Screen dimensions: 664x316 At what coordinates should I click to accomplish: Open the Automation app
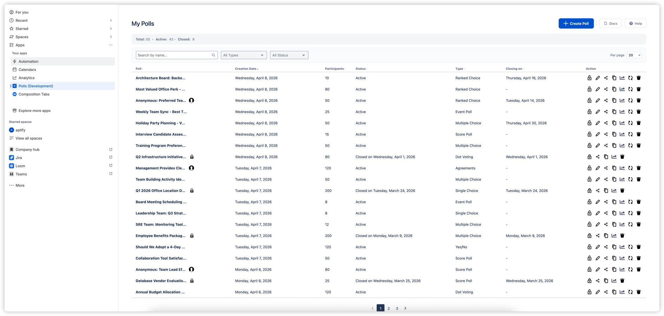point(28,61)
